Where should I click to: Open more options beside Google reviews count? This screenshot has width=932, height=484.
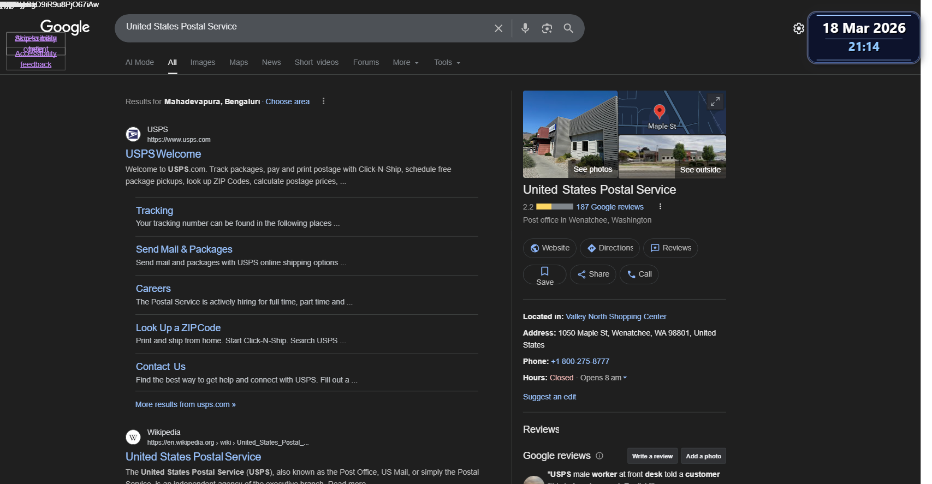pos(660,206)
